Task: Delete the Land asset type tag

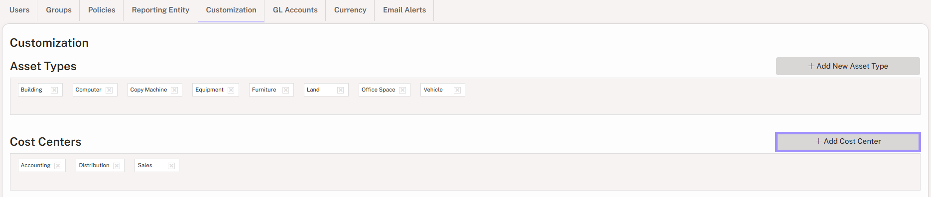Action: (341, 90)
